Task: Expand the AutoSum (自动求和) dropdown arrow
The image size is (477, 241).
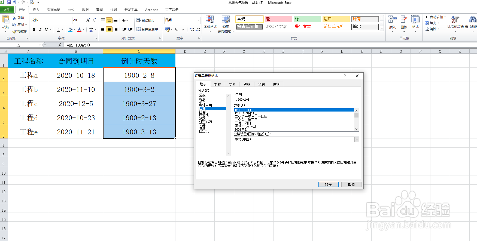Action: click(445, 17)
